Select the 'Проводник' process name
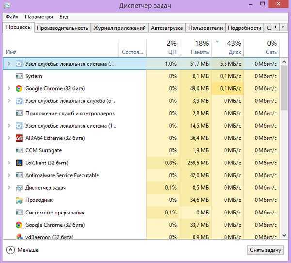 click(x=39, y=200)
